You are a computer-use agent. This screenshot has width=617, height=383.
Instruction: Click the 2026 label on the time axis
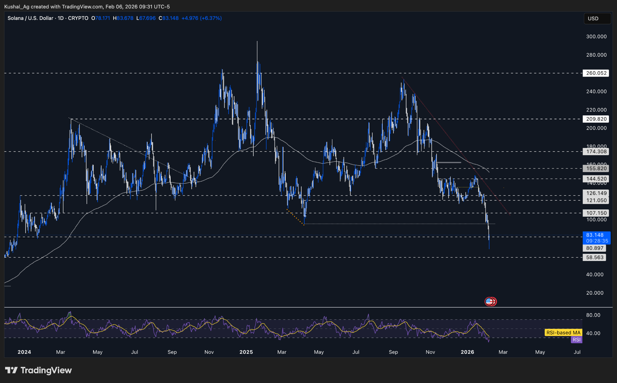coord(467,352)
